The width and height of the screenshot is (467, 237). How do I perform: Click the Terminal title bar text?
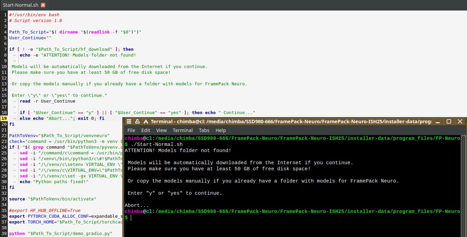[x=291, y=122]
